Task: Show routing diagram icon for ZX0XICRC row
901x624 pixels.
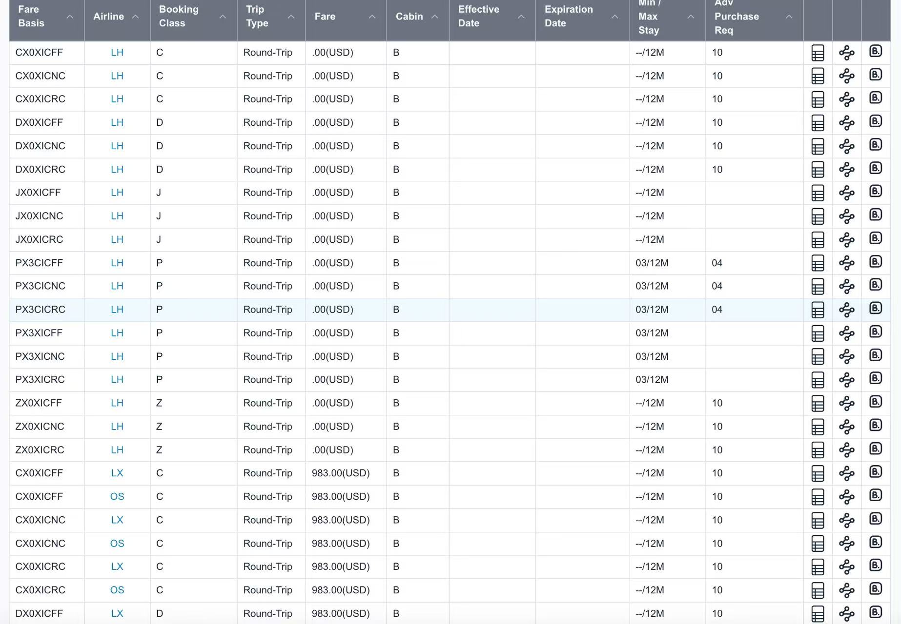Action: point(847,450)
